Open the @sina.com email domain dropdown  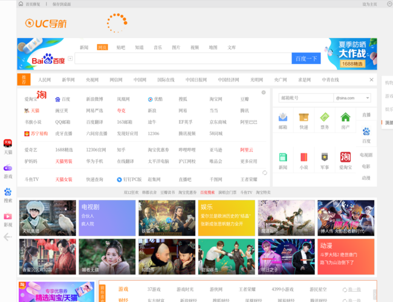(x=352, y=98)
